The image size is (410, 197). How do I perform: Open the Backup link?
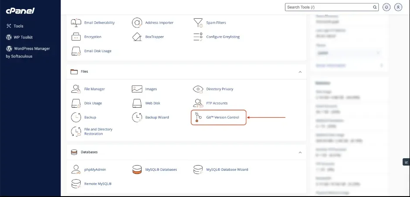click(x=90, y=117)
